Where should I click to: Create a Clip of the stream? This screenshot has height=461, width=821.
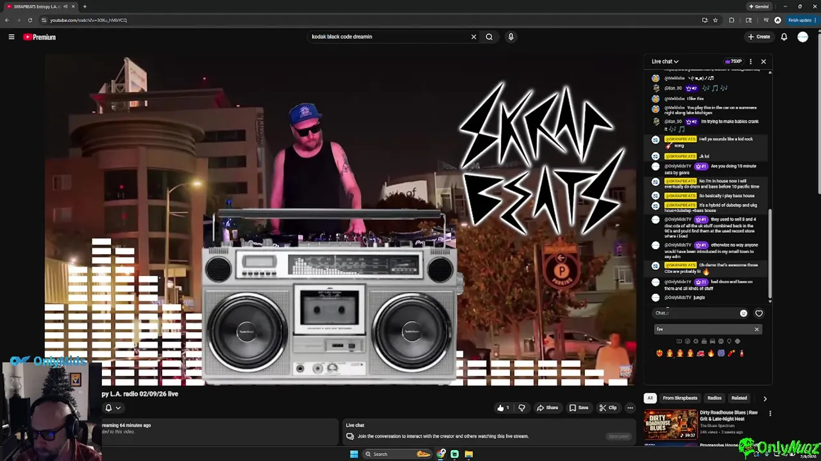[x=607, y=408]
